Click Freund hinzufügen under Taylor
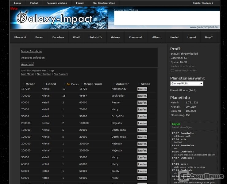Screen dimensions: 227x184 click(x=182, y=127)
